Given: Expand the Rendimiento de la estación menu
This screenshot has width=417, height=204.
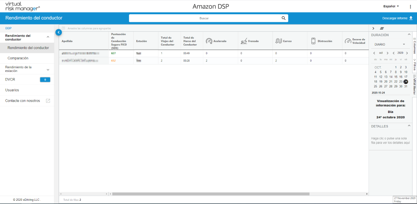Looking at the screenshot, I should tap(48, 70).
